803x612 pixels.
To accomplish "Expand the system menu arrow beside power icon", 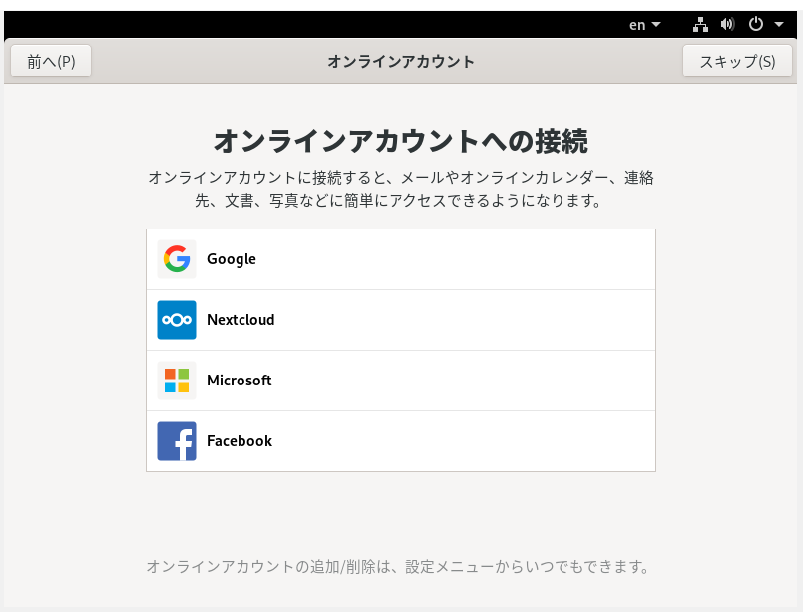I will (779, 24).
